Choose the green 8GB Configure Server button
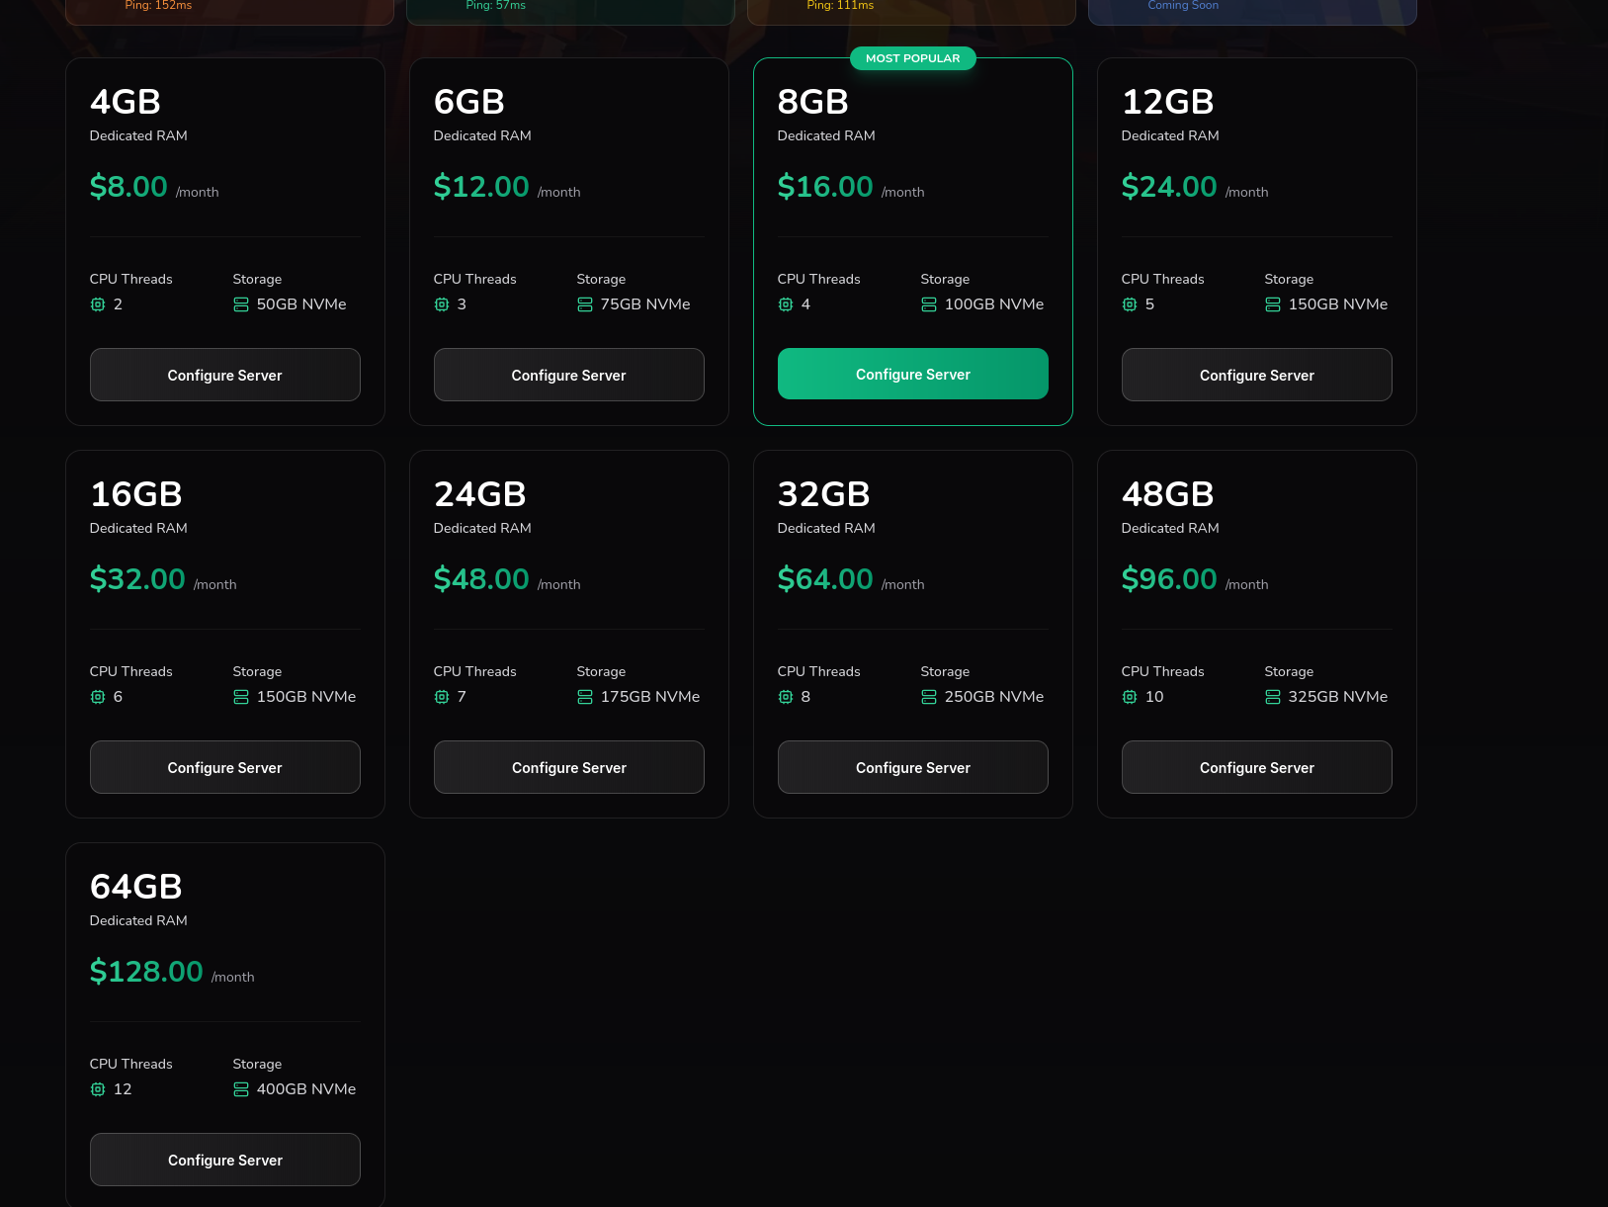The image size is (1608, 1207). click(x=913, y=374)
